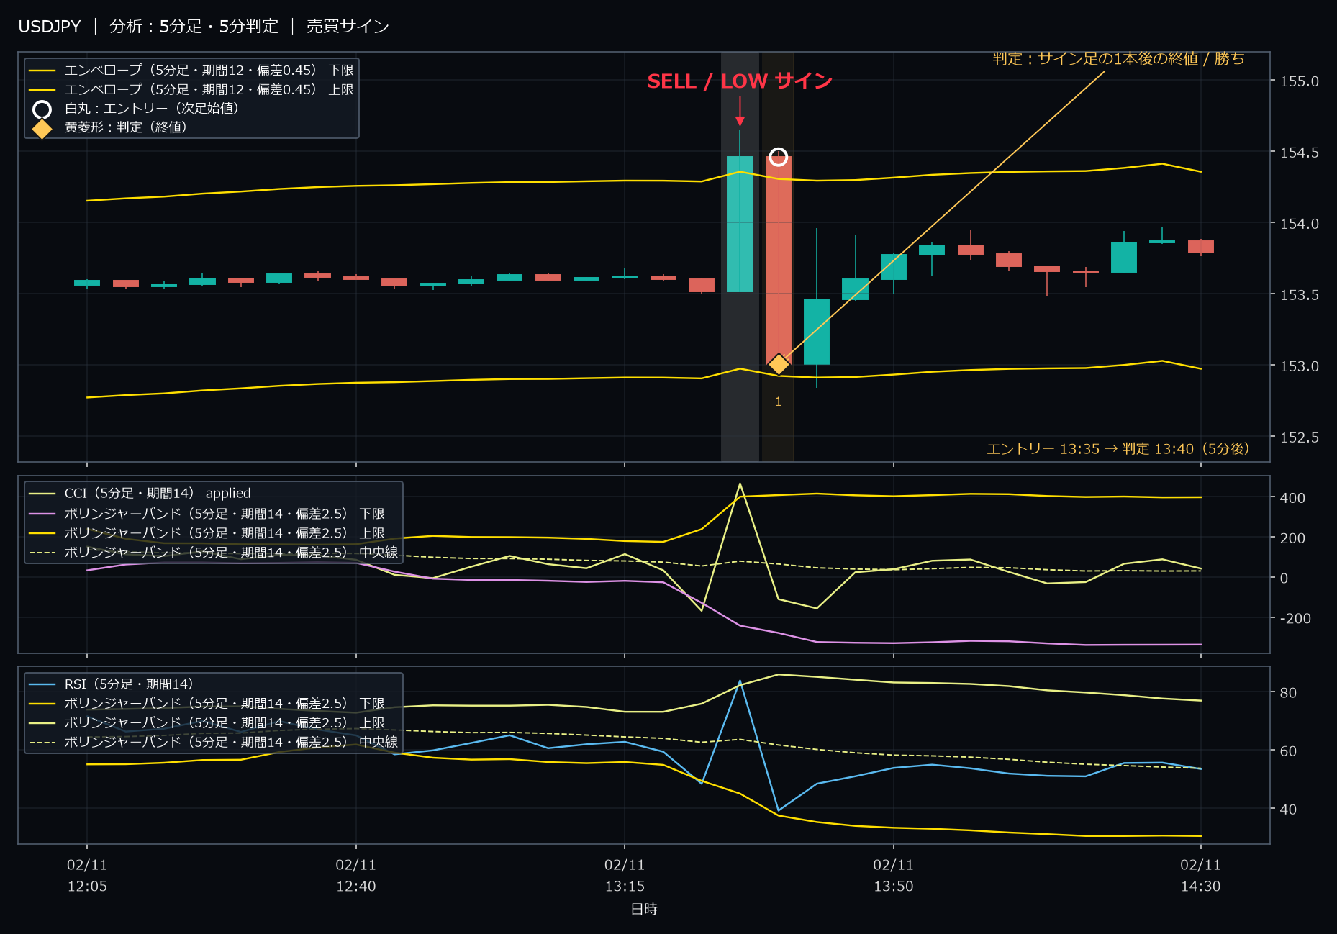1337x934 pixels.
Task: Click the yellow diamond icon in legend
Action: pyautogui.click(x=42, y=129)
